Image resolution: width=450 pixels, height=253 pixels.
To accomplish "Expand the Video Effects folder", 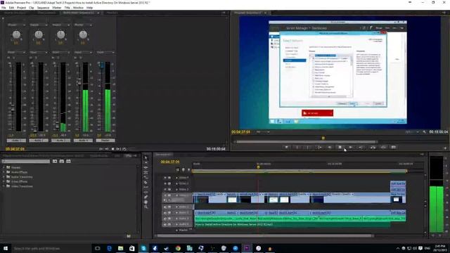I will click(4, 181).
